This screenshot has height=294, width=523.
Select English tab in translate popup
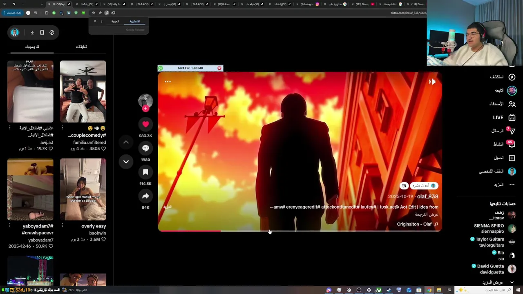click(x=134, y=22)
